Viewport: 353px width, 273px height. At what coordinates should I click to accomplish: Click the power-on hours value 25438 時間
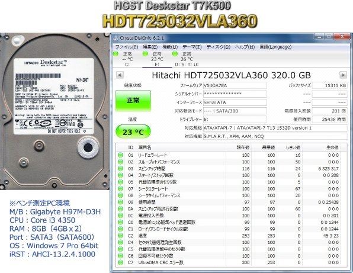[x=329, y=119]
